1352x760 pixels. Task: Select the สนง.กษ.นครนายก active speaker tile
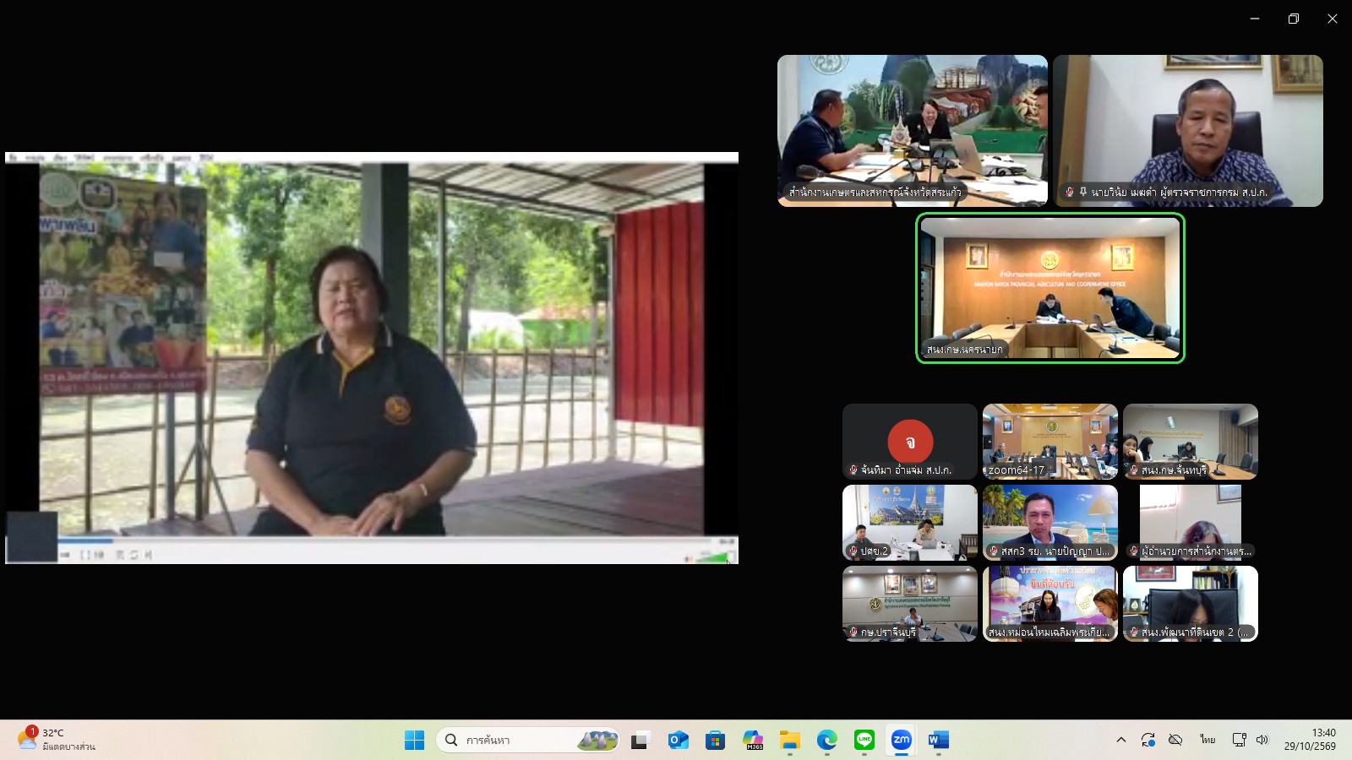click(1050, 288)
